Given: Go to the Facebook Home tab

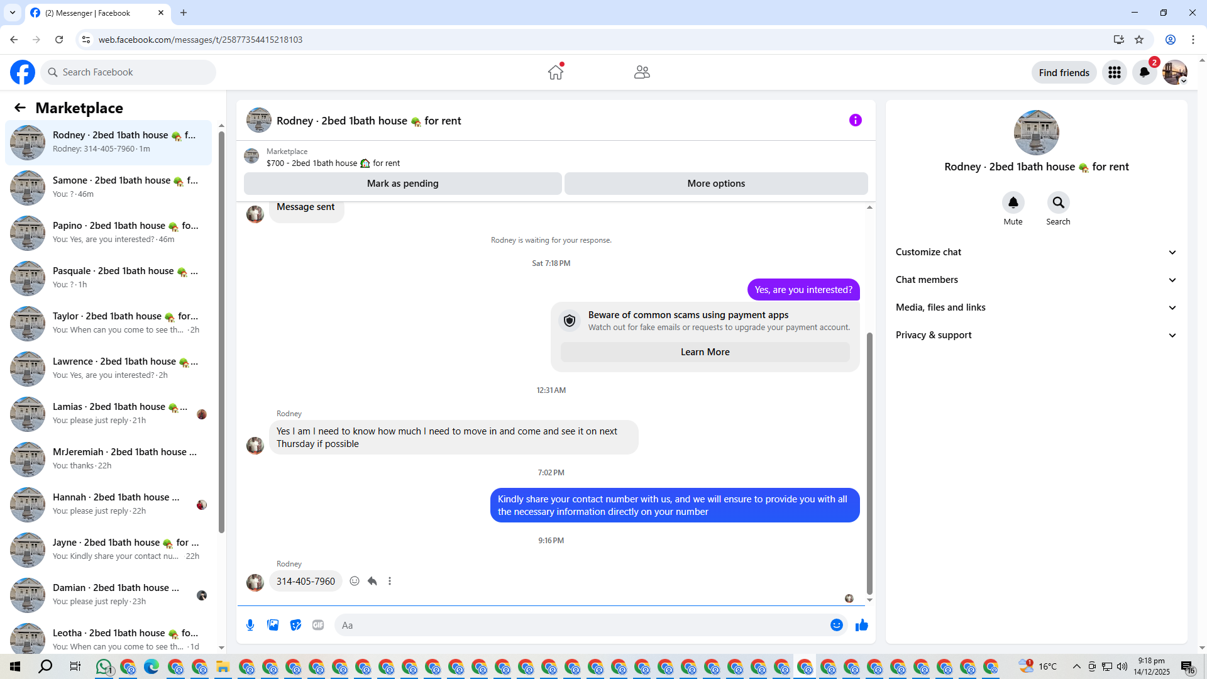Looking at the screenshot, I should (x=555, y=72).
